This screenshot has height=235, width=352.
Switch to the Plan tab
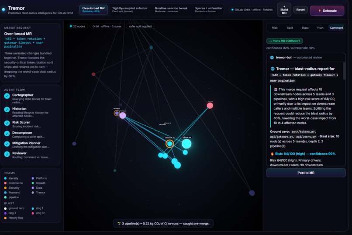click(321, 28)
